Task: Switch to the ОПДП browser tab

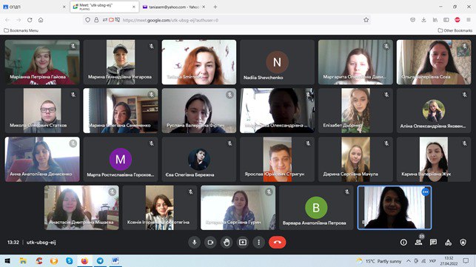Action: tap(34, 7)
